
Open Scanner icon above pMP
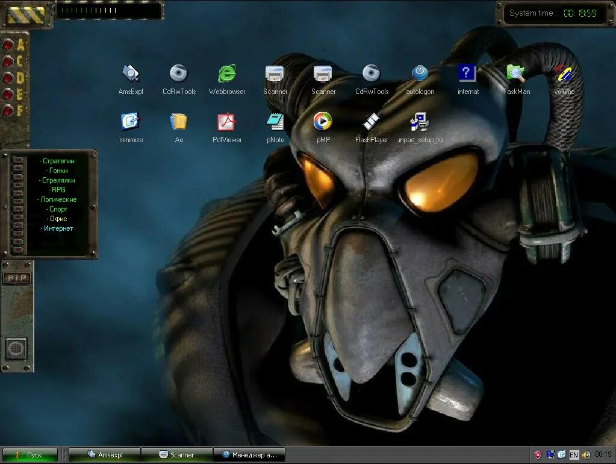pos(323,79)
